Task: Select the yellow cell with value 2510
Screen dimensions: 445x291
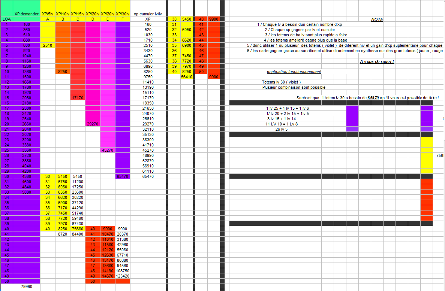Action: (x=48, y=45)
